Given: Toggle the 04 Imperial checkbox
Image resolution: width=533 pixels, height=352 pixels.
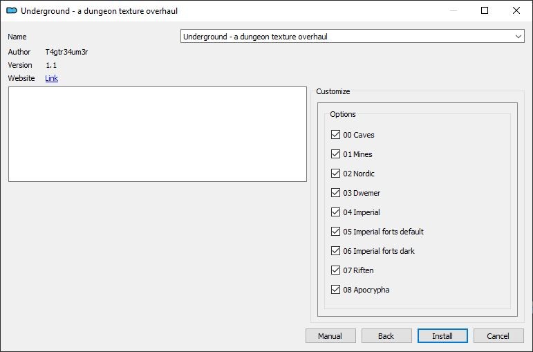Looking at the screenshot, I should coord(335,212).
